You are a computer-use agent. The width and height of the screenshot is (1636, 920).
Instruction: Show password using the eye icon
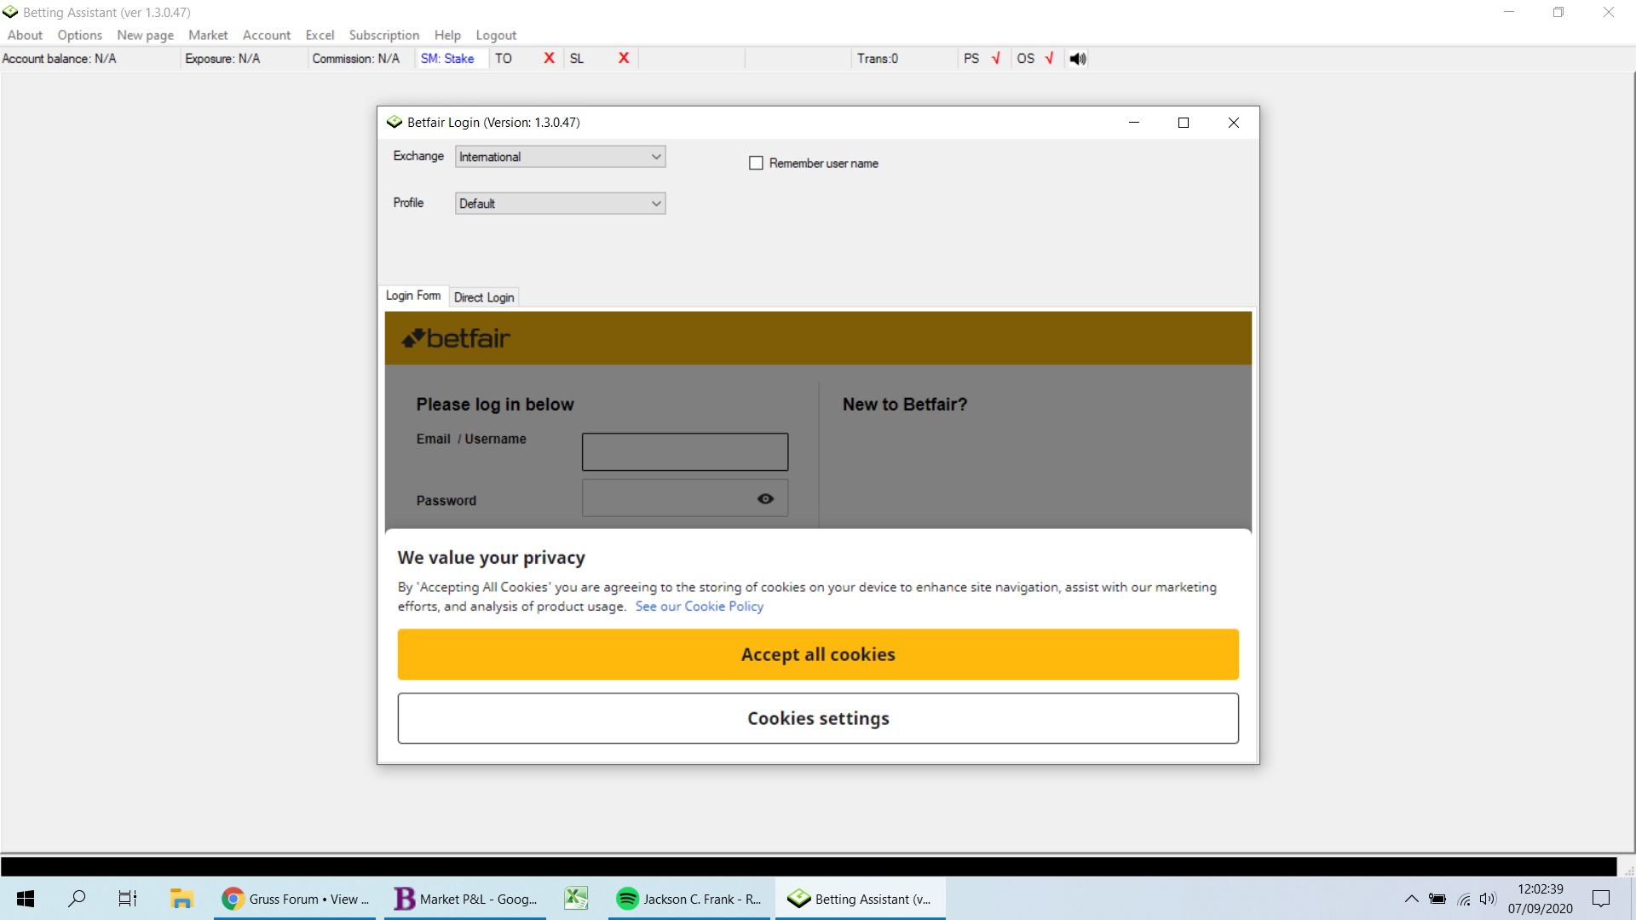(765, 499)
